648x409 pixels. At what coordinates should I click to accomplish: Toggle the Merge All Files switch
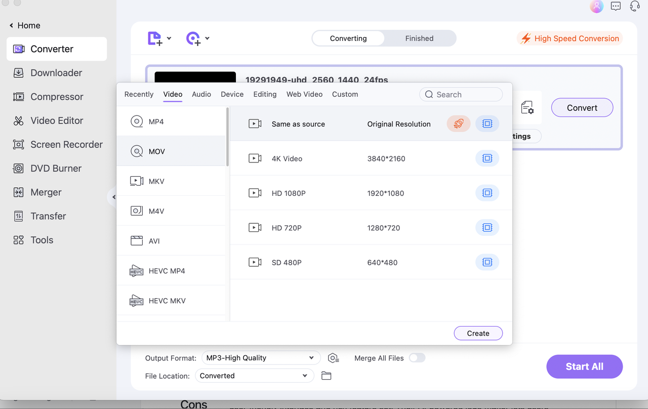click(x=417, y=358)
